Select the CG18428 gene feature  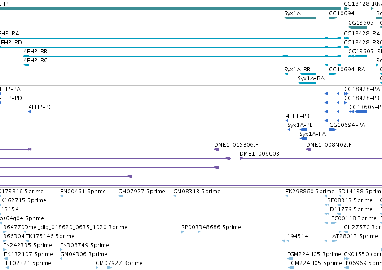coord(347,9)
